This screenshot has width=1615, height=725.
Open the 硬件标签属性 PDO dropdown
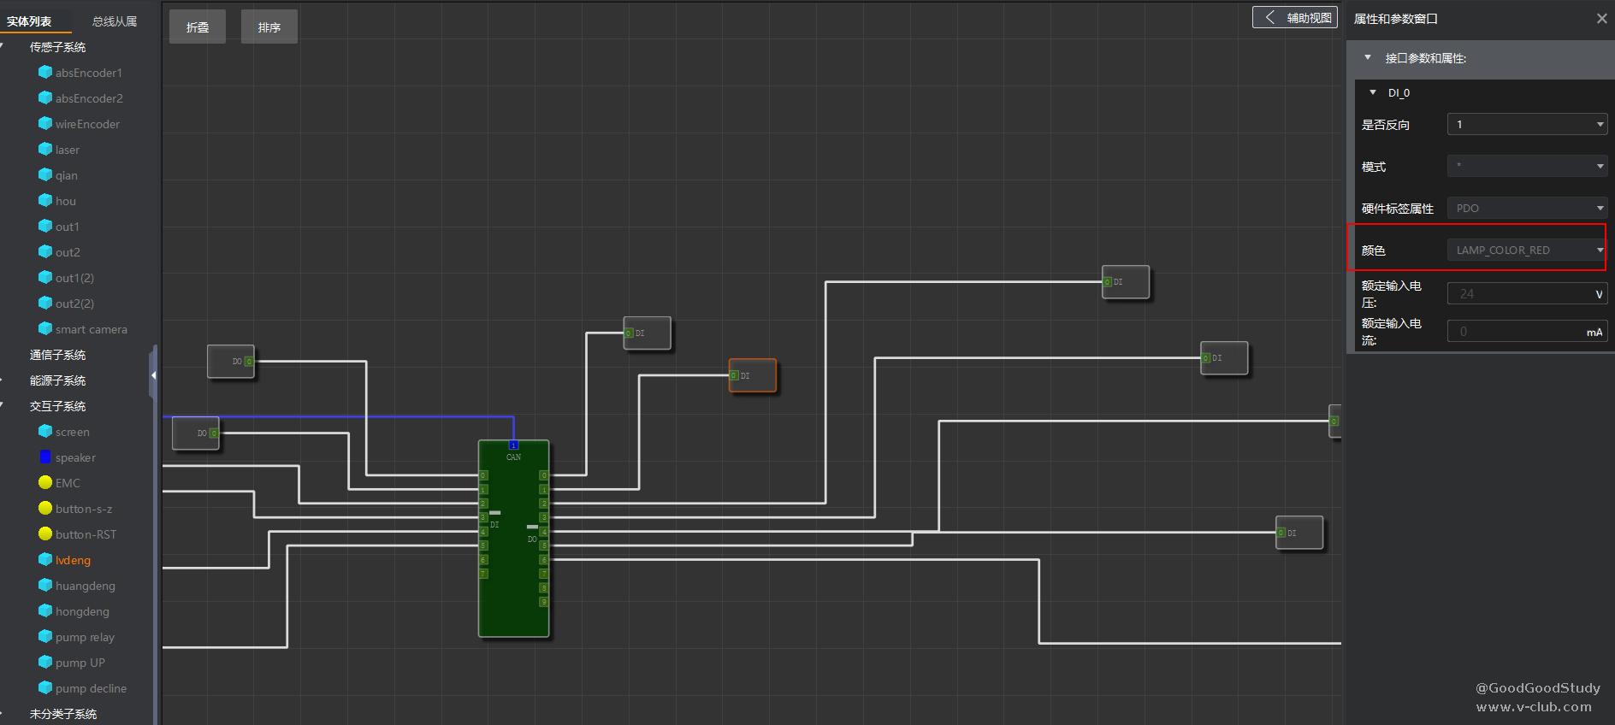point(1527,209)
